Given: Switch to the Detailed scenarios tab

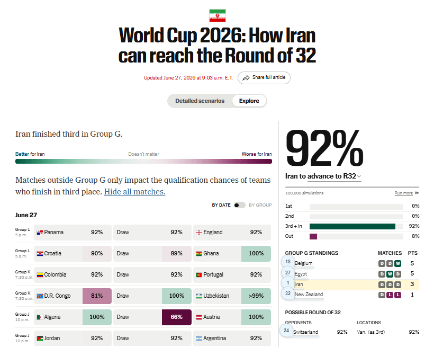Looking at the screenshot, I should tap(200, 101).
